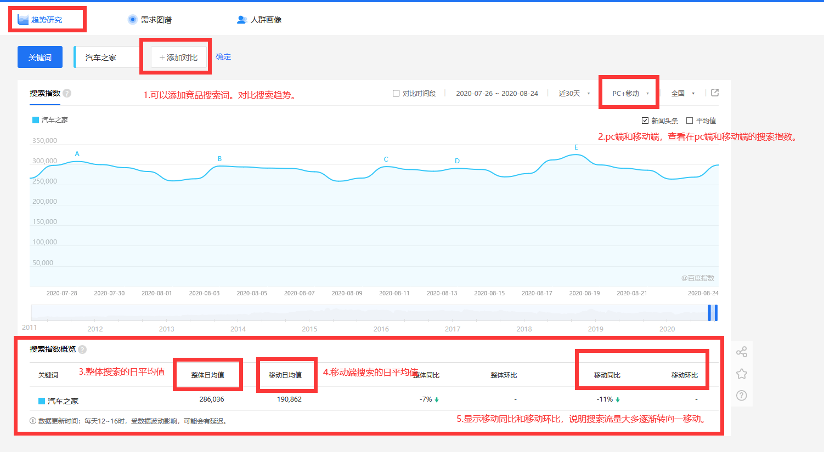Open the PC+移动 device dropdown
This screenshot has height=452, width=824.
630,93
